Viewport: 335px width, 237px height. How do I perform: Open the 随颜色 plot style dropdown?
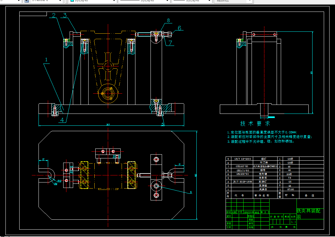point(249,1)
